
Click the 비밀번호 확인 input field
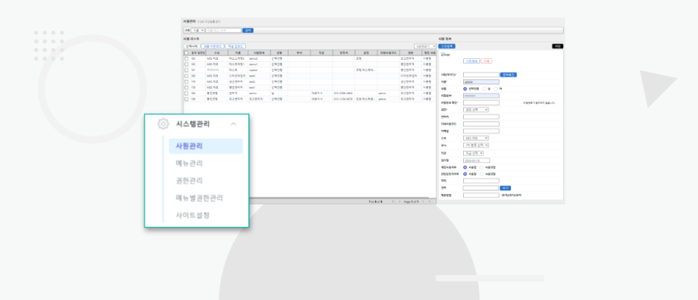coord(481,102)
